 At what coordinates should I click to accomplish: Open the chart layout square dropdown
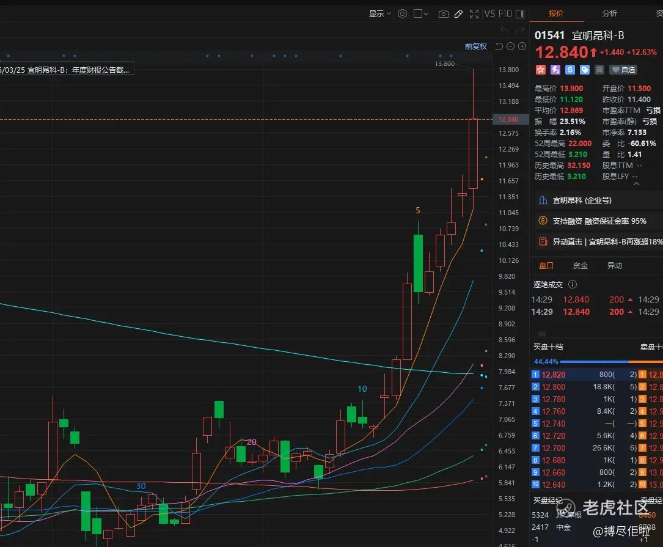(x=421, y=14)
